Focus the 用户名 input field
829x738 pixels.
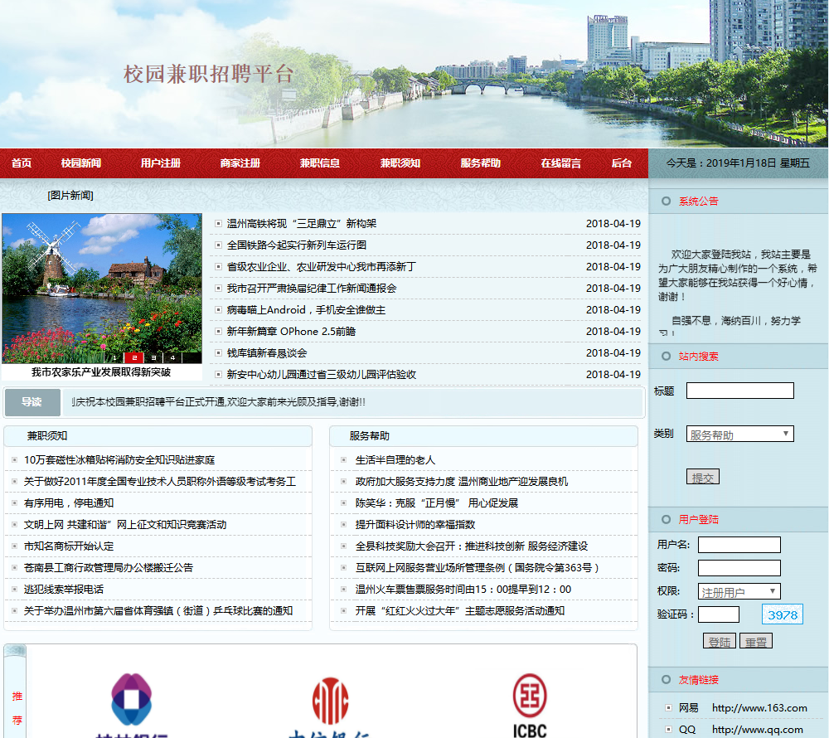point(739,545)
